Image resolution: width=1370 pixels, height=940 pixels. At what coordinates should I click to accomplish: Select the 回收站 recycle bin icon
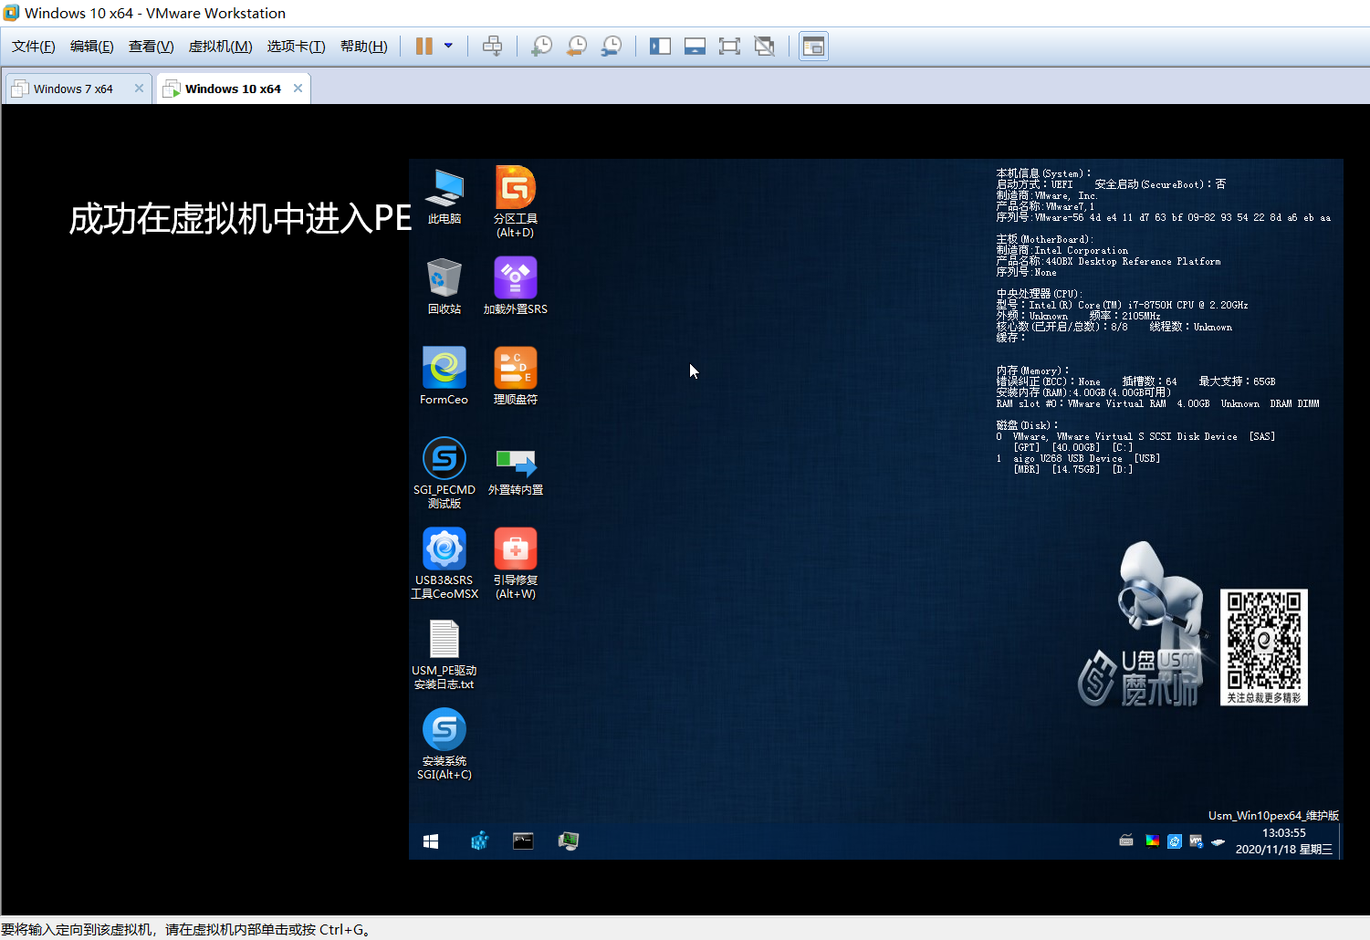(444, 286)
